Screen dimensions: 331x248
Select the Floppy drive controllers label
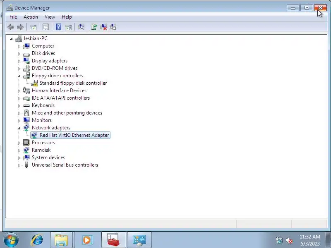[58, 76]
